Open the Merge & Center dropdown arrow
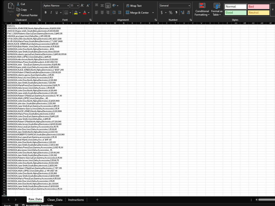The width and height of the screenshot is (275, 206). 153,13
